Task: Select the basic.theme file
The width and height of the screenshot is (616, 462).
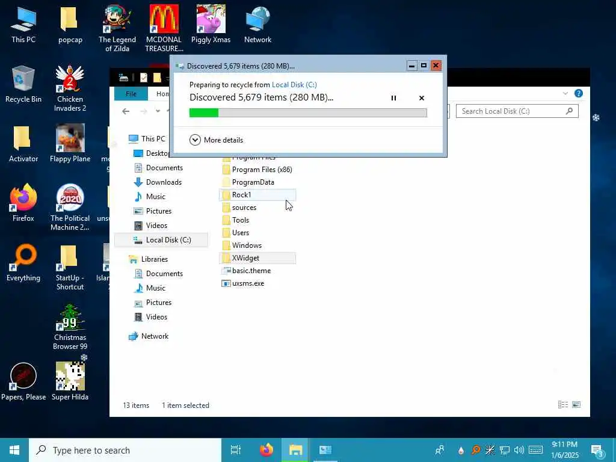Action: tap(246, 271)
